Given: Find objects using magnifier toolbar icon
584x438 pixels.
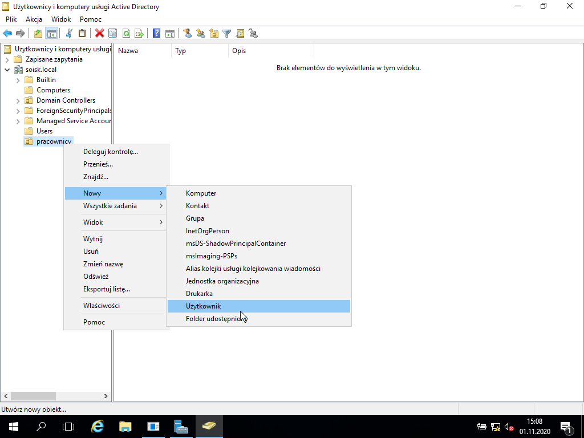Looking at the screenshot, I should [x=240, y=33].
